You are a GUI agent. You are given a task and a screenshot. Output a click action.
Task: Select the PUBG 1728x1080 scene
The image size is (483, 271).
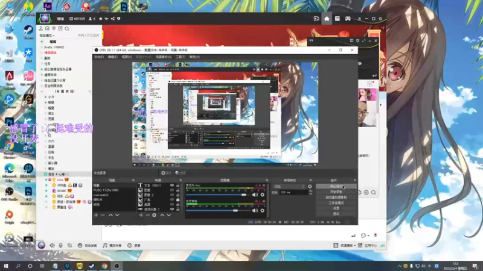click(114, 190)
